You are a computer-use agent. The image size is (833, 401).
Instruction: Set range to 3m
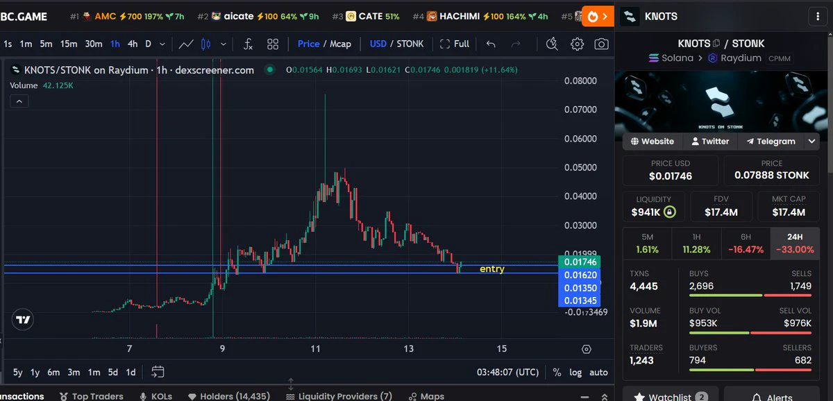[x=74, y=372]
